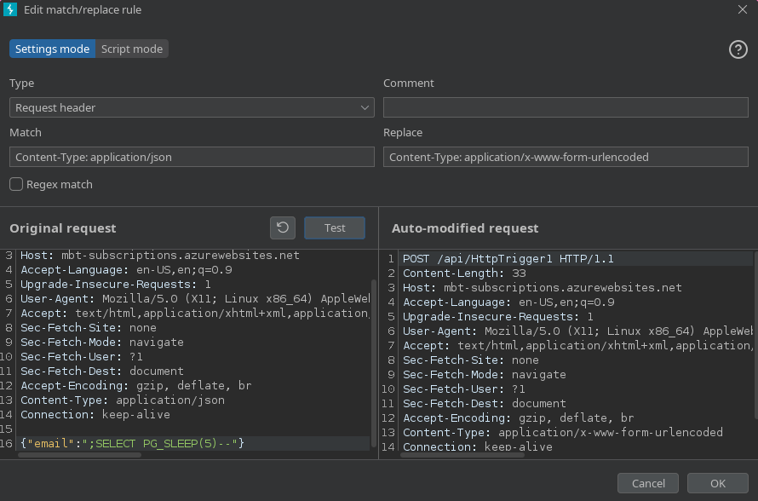The width and height of the screenshot is (758, 501).
Task: Close the Edit match/replace rule dialog
Action: 743,10
